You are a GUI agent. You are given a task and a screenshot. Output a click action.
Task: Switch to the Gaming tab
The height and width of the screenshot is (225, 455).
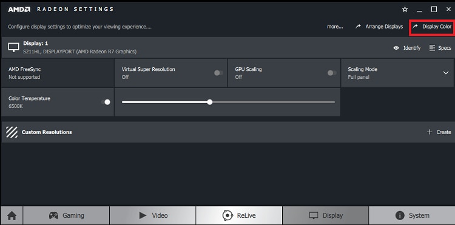66,215
